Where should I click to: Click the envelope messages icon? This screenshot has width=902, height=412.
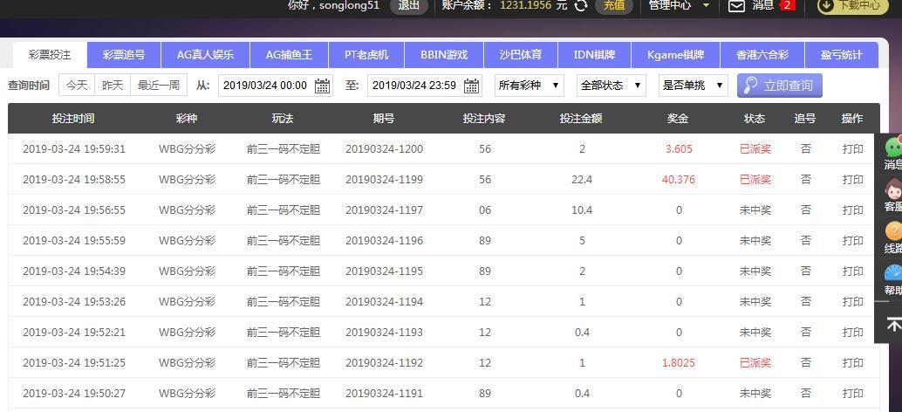pyautogui.click(x=737, y=6)
